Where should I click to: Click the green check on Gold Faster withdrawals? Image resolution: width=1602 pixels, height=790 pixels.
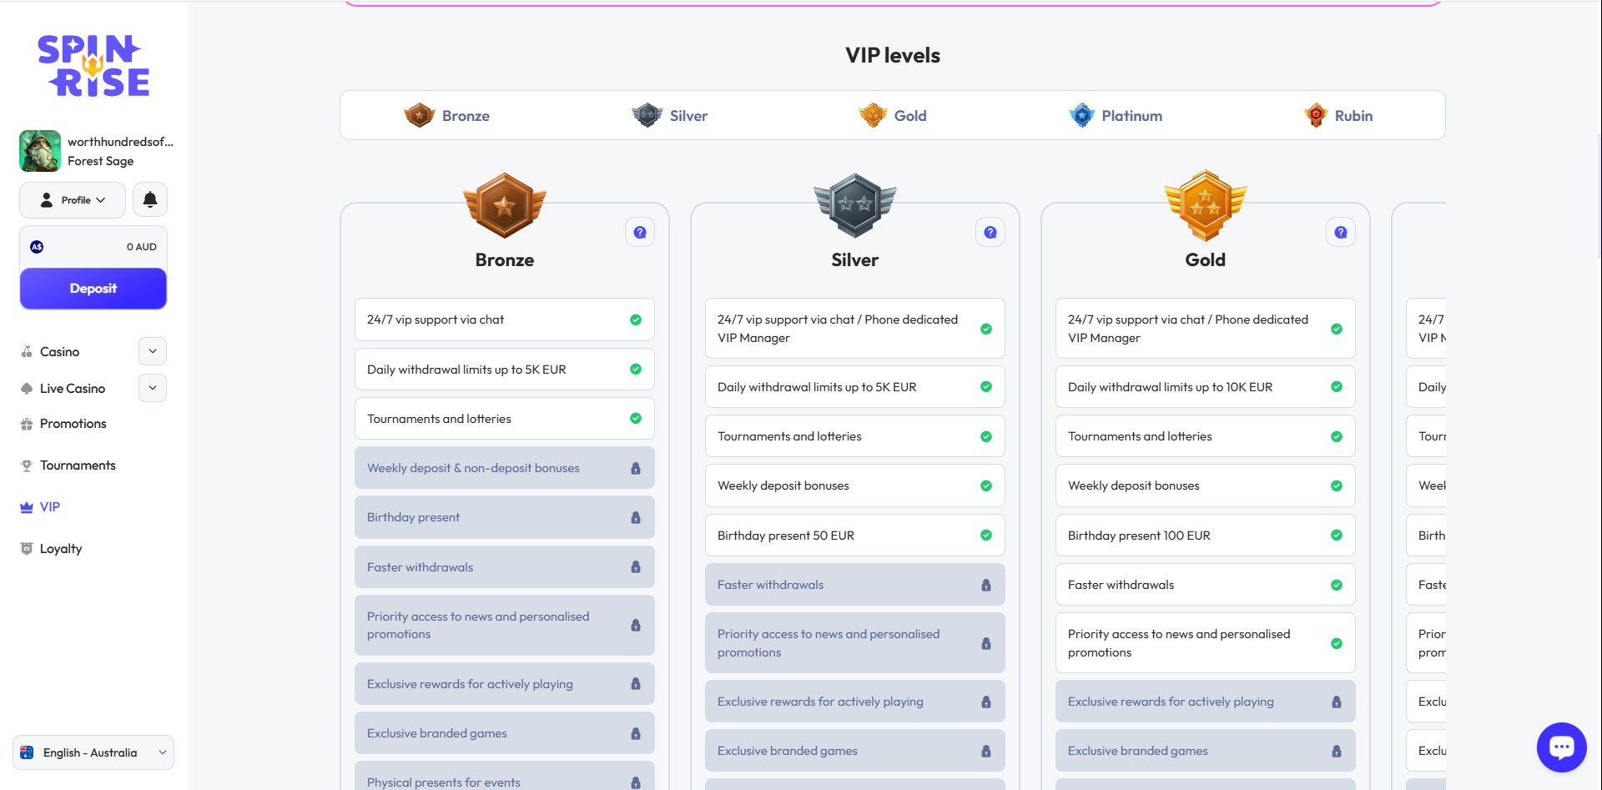[1337, 586]
